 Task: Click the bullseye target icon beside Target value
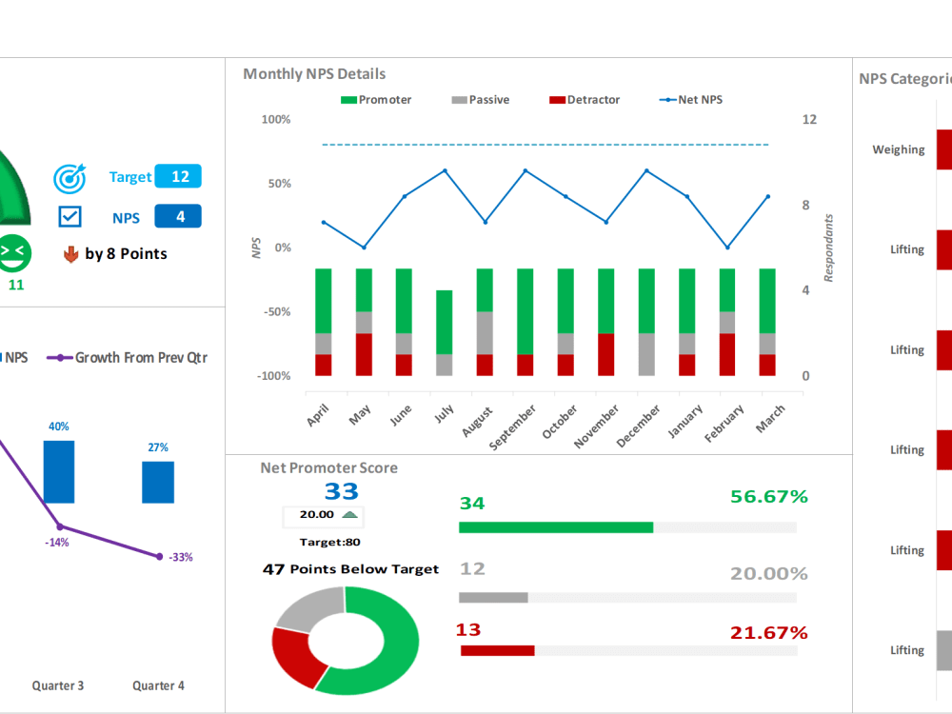69,177
